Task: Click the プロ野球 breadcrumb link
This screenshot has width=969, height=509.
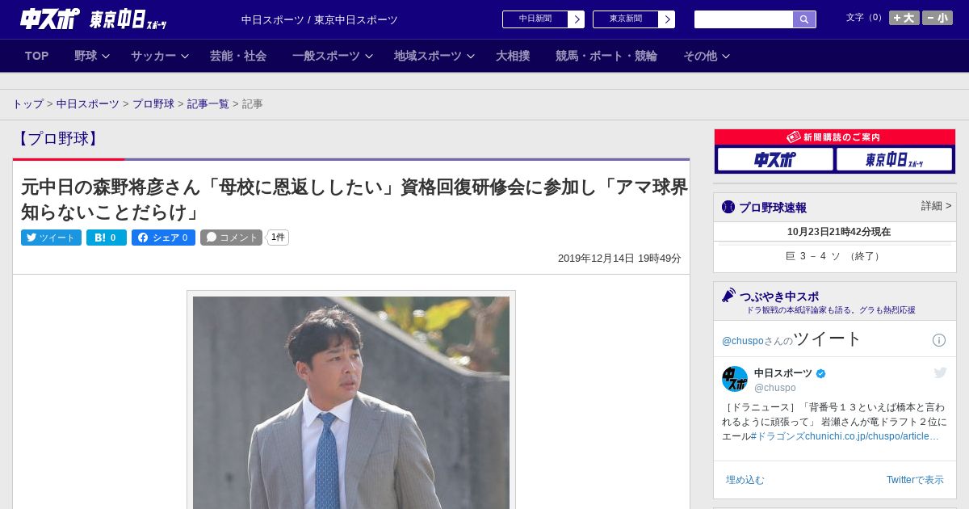Action: [153, 104]
